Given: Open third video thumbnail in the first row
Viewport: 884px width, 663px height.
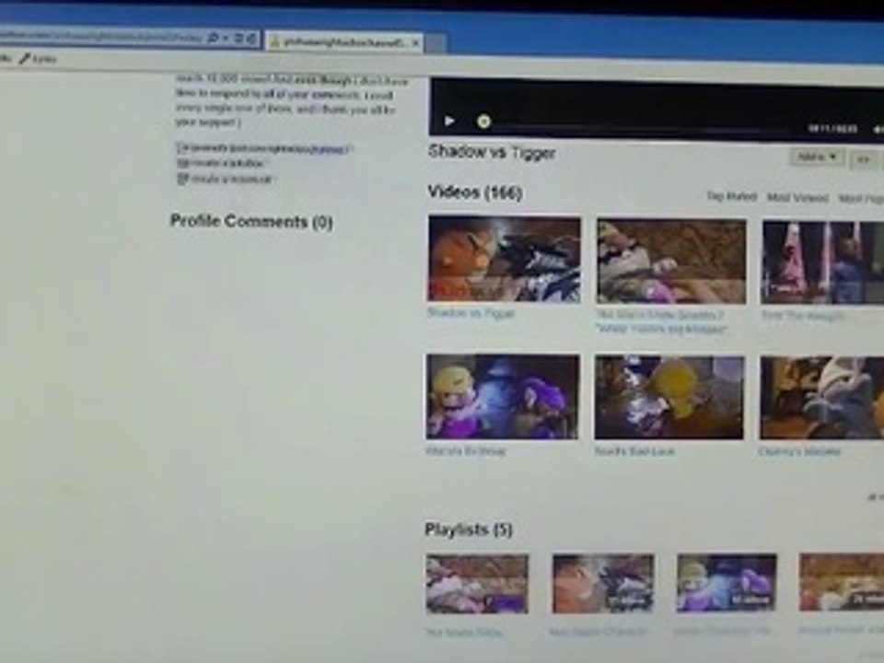Looking at the screenshot, I should (x=822, y=262).
